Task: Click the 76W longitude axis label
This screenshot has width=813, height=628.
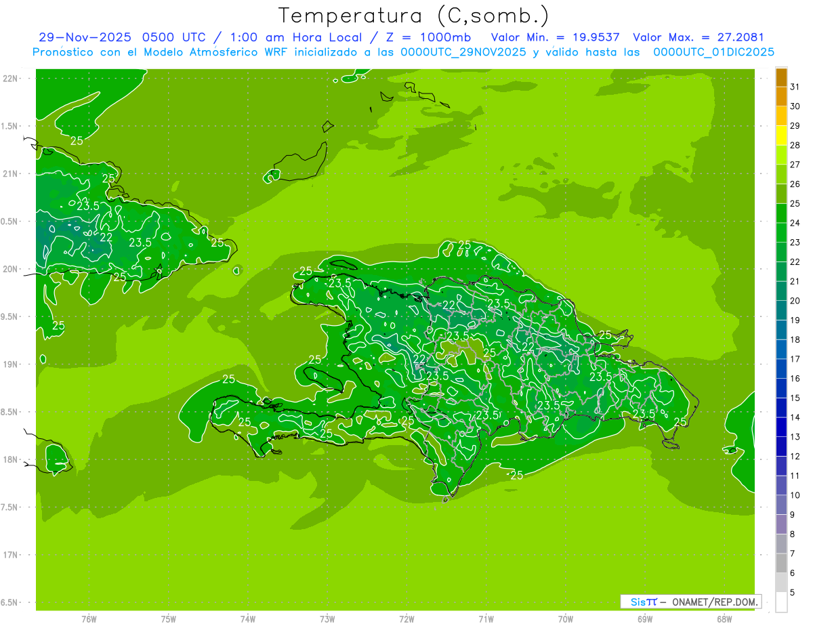Action: coord(89,619)
